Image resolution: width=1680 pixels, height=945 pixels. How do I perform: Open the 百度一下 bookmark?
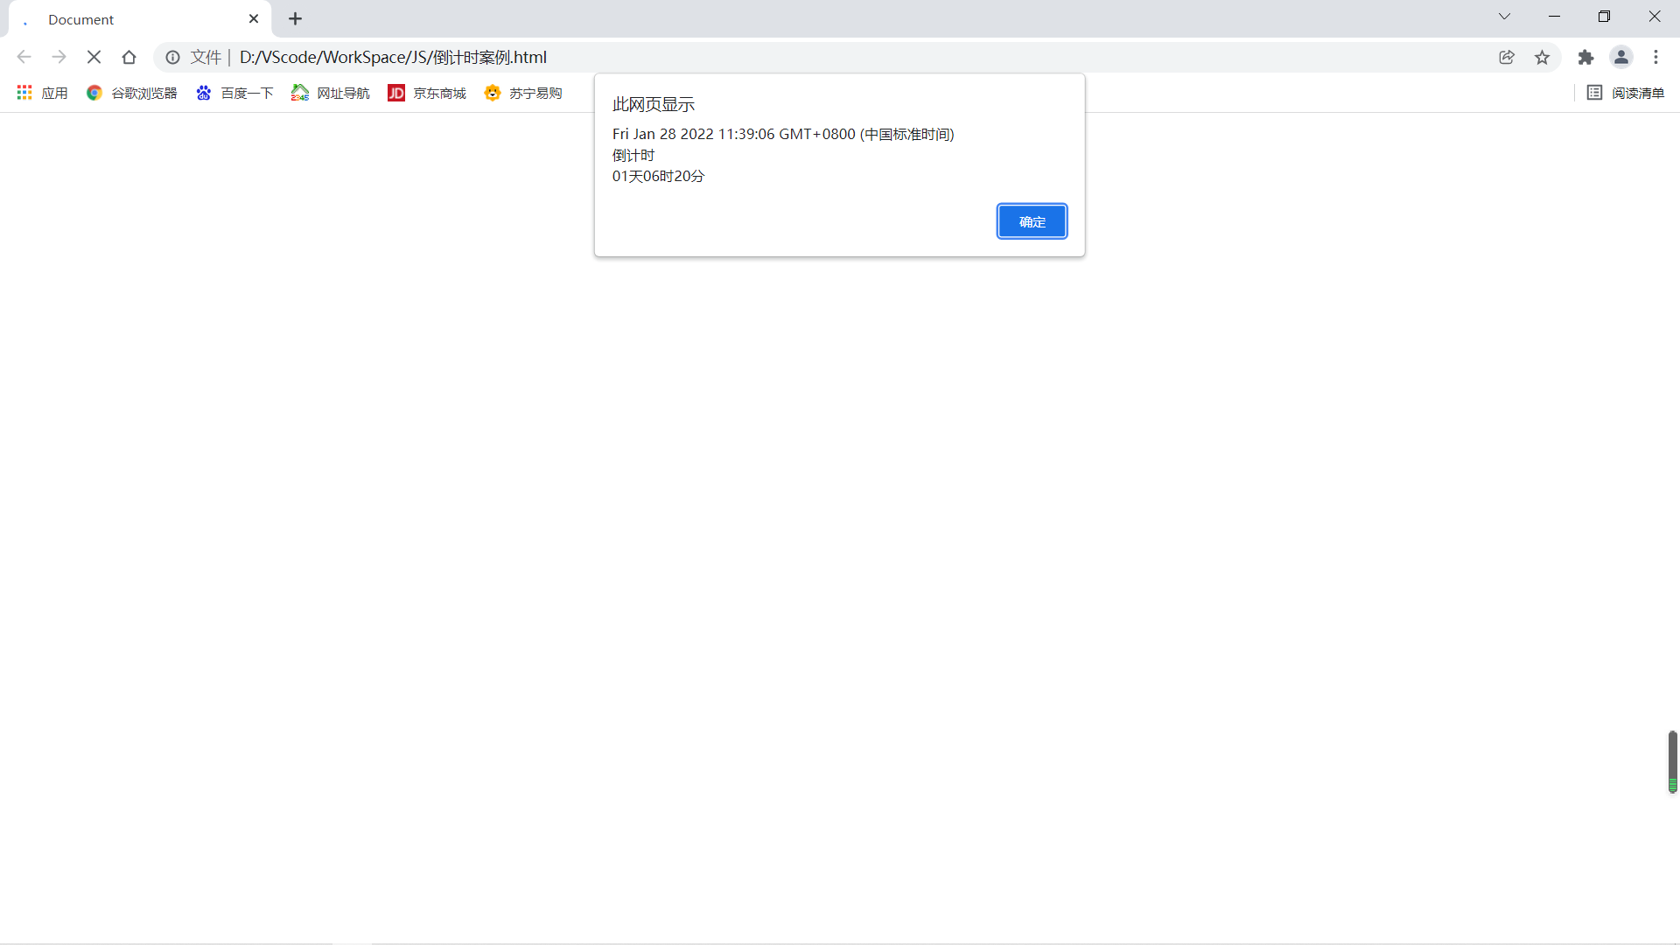pos(234,93)
